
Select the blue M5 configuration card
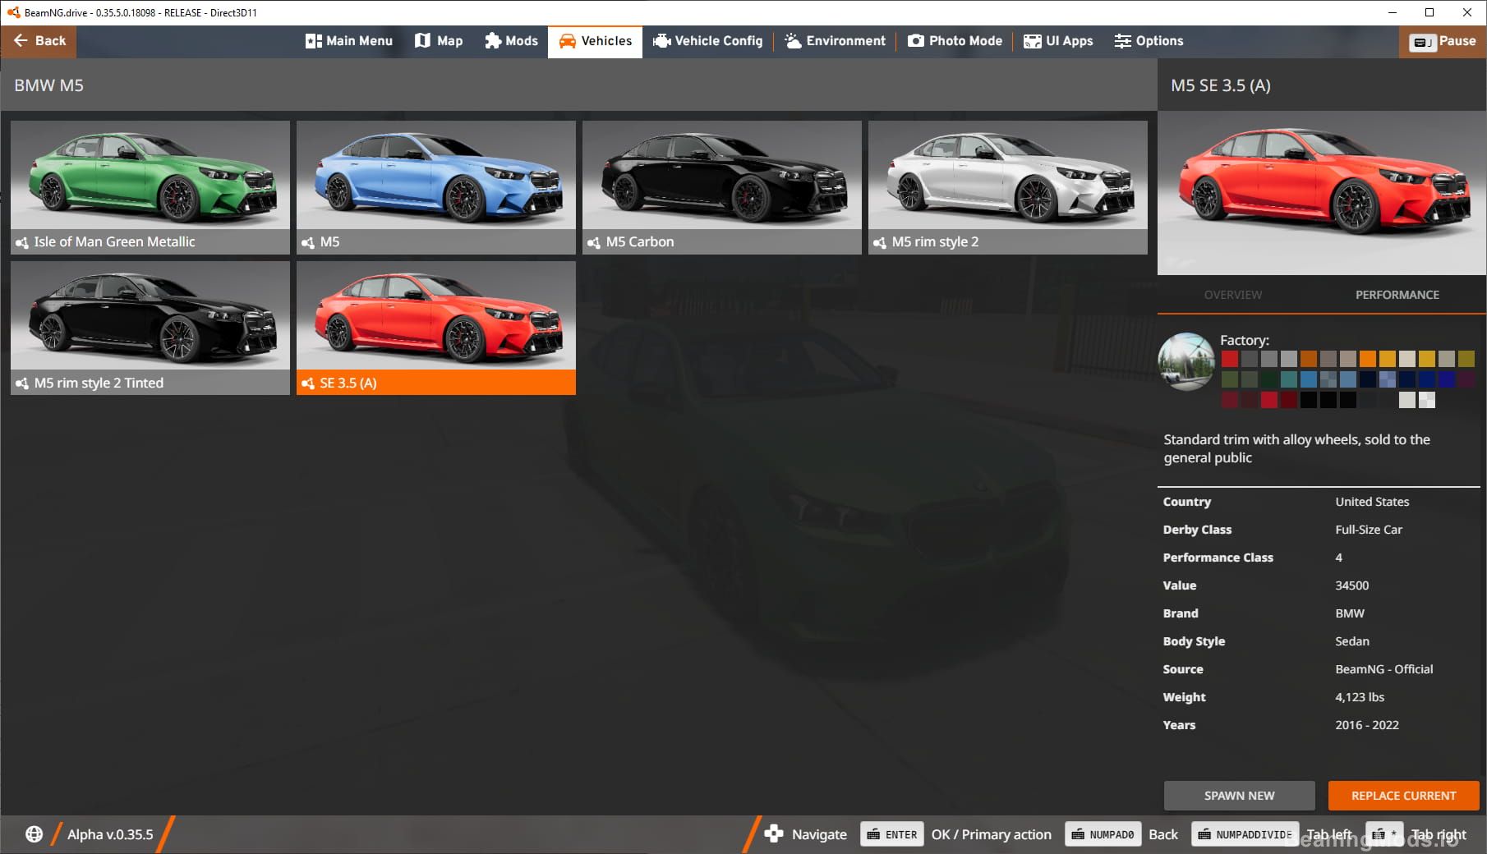tap(436, 187)
